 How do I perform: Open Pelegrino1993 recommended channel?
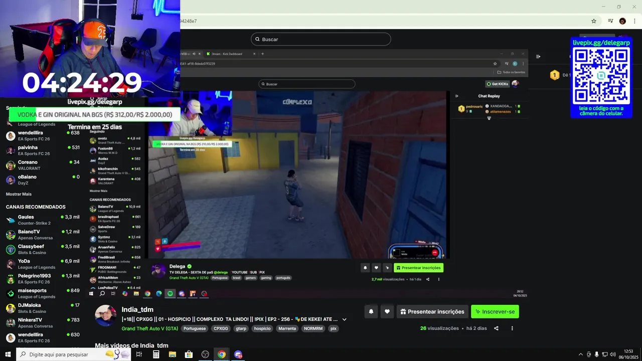tap(43, 278)
